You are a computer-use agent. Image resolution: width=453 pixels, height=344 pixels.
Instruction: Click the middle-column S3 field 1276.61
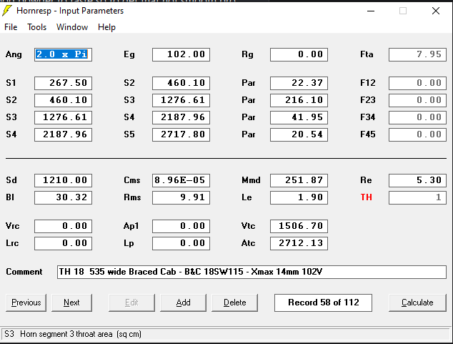click(181, 100)
